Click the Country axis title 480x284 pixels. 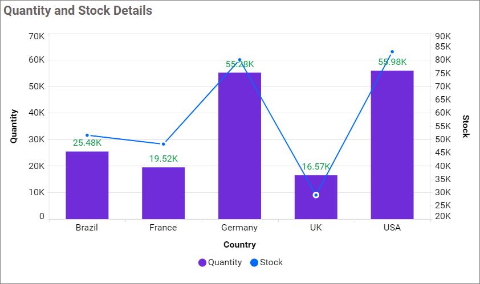pyautogui.click(x=239, y=245)
